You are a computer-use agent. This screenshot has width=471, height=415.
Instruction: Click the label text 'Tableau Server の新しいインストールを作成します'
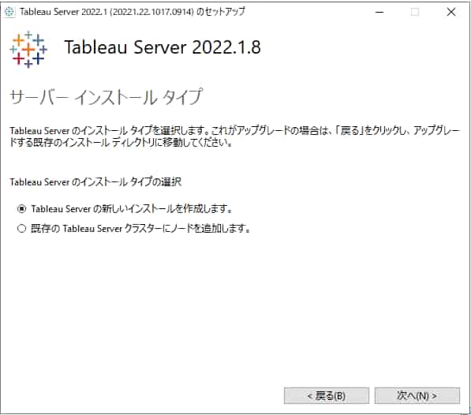coord(131,209)
